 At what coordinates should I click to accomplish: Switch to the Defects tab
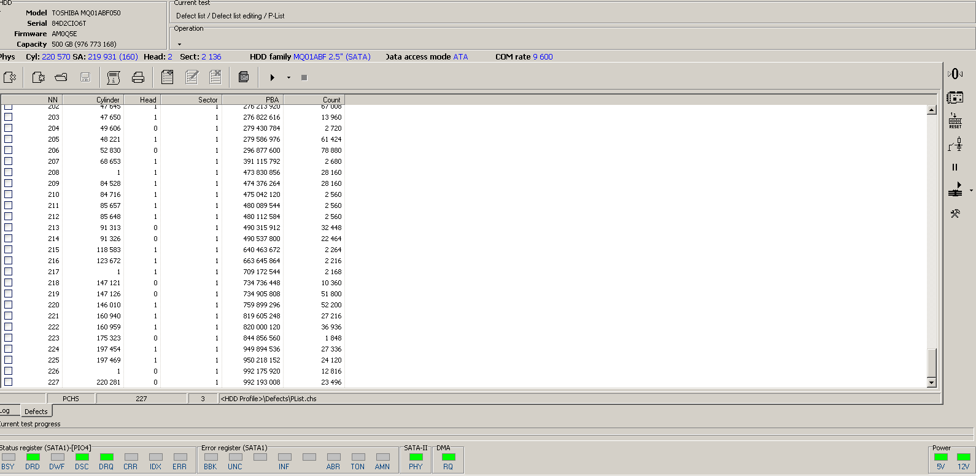tap(36, 412)
